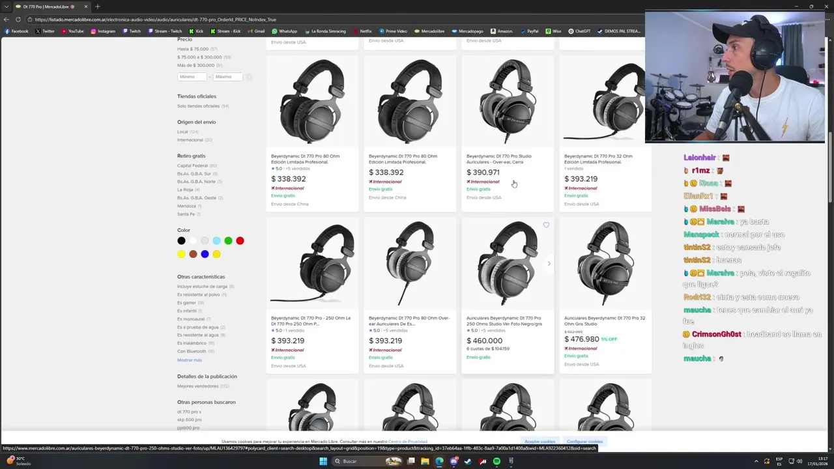Open La Ronda Simracing bookmark
834x469 pixels.
[325, 31]
